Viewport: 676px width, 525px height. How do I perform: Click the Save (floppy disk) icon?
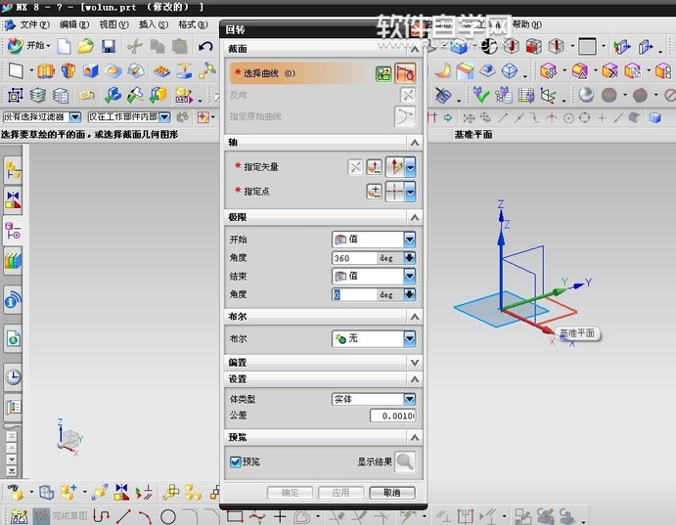pyautogui.click(x=109, y=46)
